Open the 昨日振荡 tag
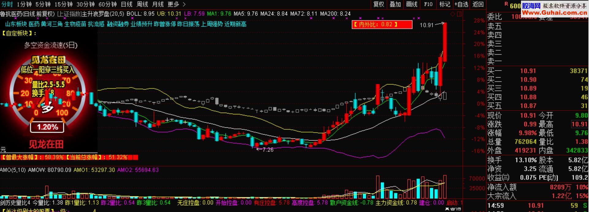 pyautogui.click(x=188, y=24)
